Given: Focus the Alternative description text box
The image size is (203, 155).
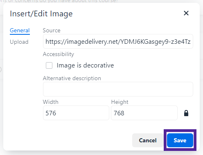Looking at the screenshot, I should click(x=118, y=89).
